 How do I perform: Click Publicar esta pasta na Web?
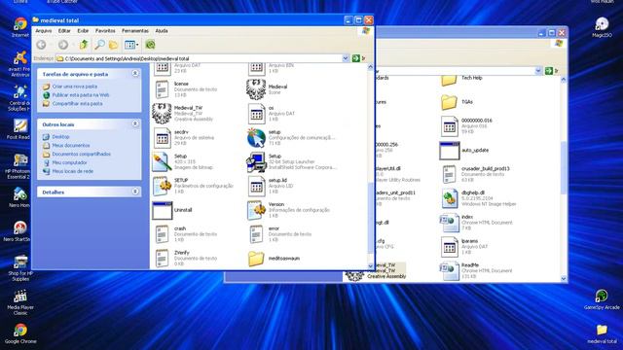tap(81, 95)
